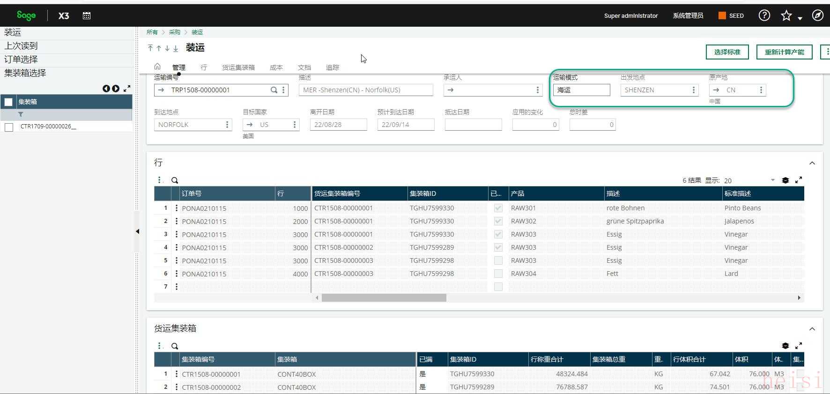Click the 重新计算产能 button
Viewport: 830px width, 394px height.
[x=784, y=52]
